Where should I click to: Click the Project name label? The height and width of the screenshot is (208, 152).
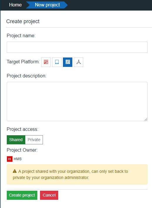21,36
